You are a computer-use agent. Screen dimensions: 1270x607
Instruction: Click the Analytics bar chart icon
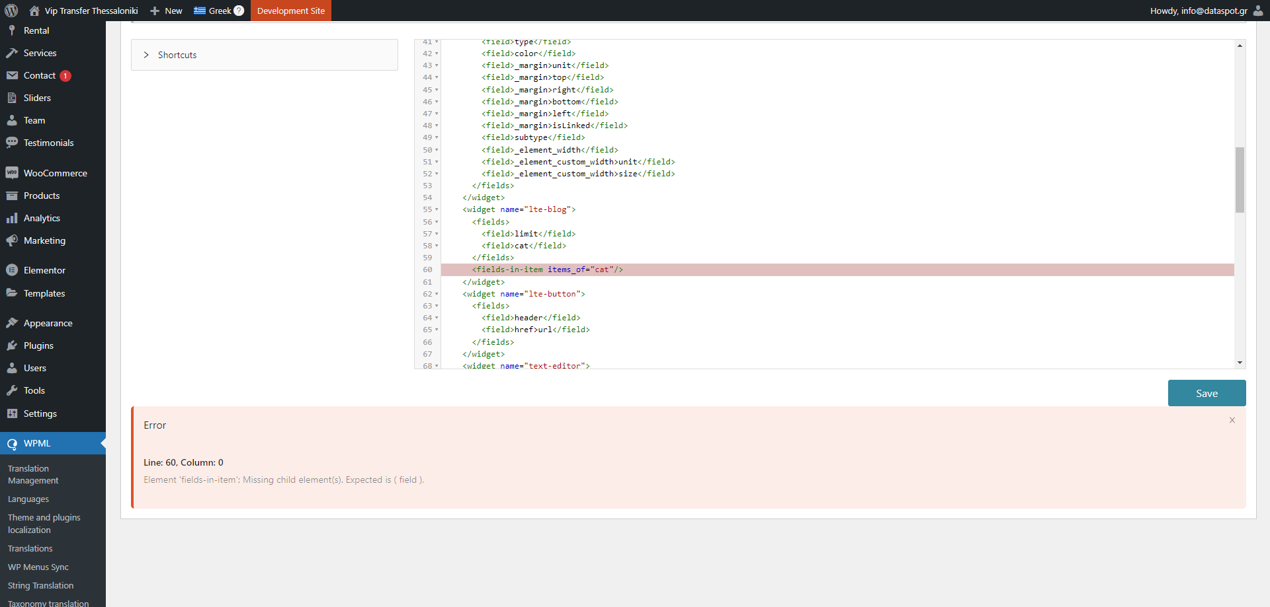click(x=12, y=218)
